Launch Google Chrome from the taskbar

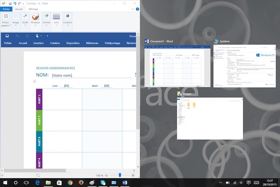tap(70, 183)
